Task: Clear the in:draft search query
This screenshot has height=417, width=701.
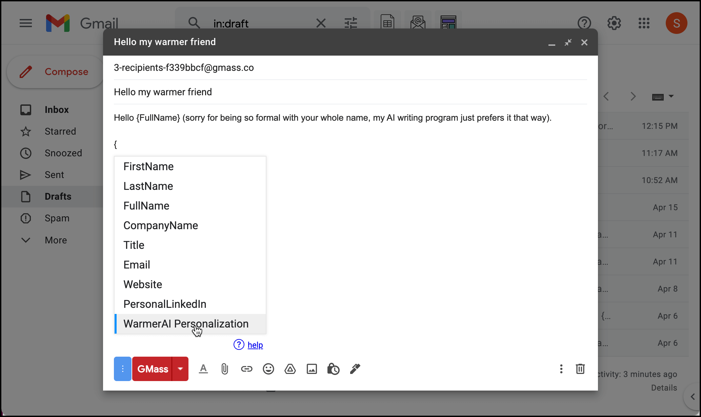Action: click(321, 23)
